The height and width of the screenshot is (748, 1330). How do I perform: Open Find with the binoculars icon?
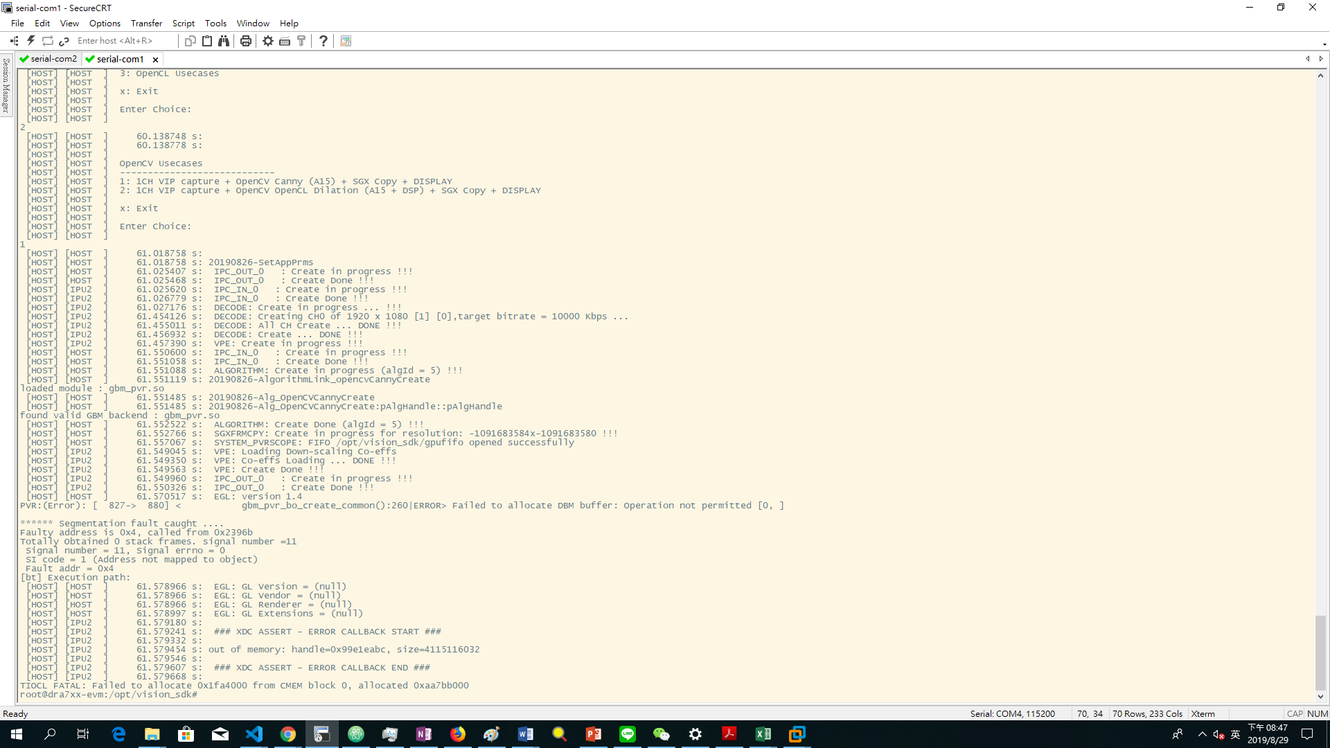224,41
